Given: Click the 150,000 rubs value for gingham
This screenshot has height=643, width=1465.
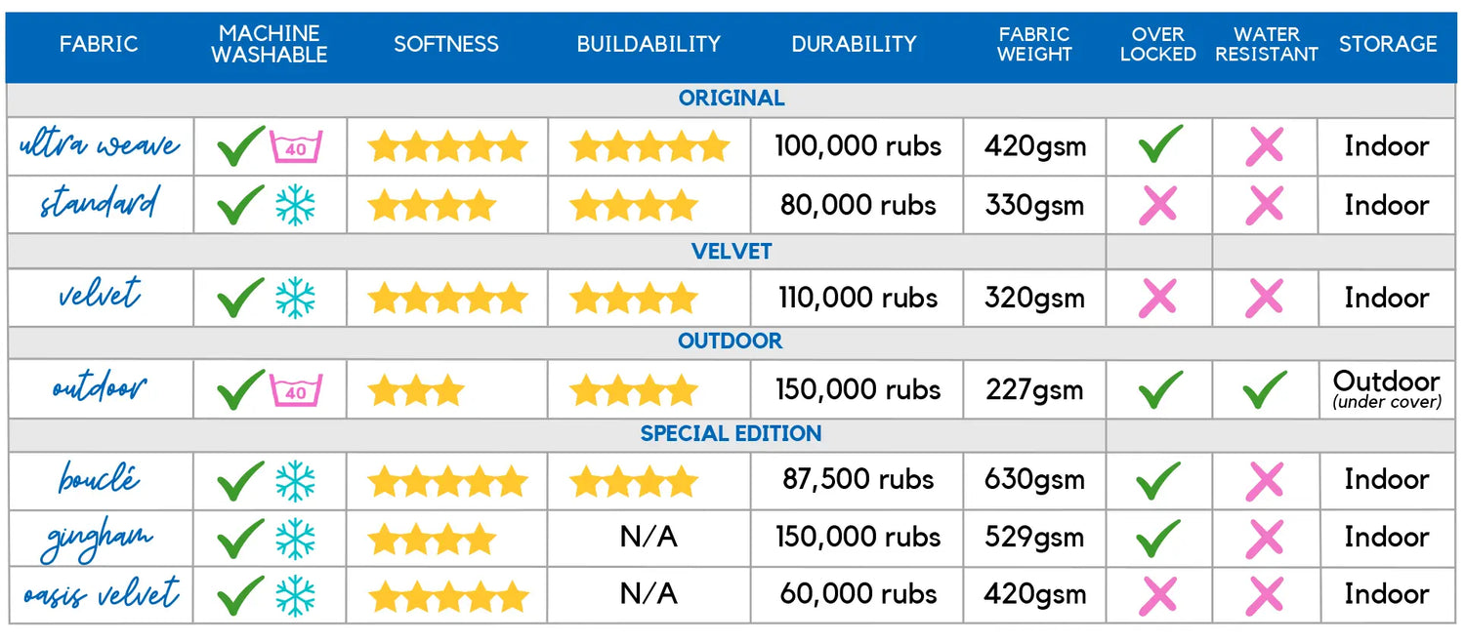Looking at the screenshot, I should pos(858,537).
